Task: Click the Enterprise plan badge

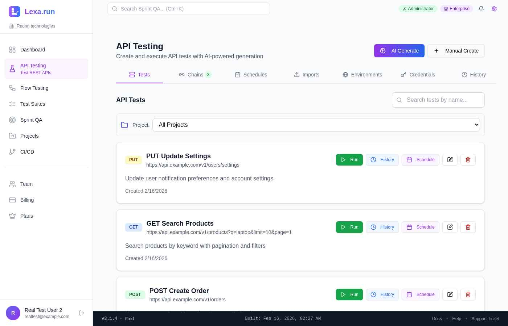Action: 456,9
